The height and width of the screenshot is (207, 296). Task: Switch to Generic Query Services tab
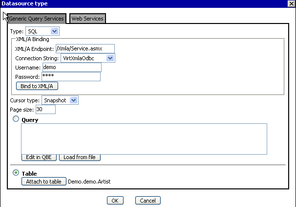(36, 19)
